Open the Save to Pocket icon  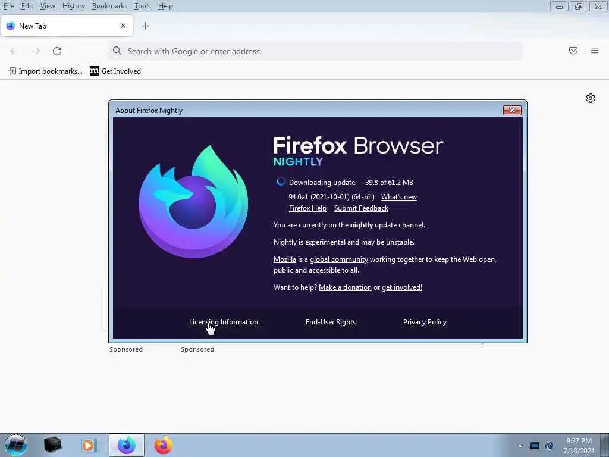click(x=573, y=51)
